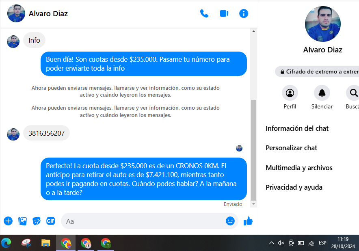The height and width of the screenshot is (251, 359).
Task: Switch to the second Chrome taskbar window
Action: tap(86, 243)
